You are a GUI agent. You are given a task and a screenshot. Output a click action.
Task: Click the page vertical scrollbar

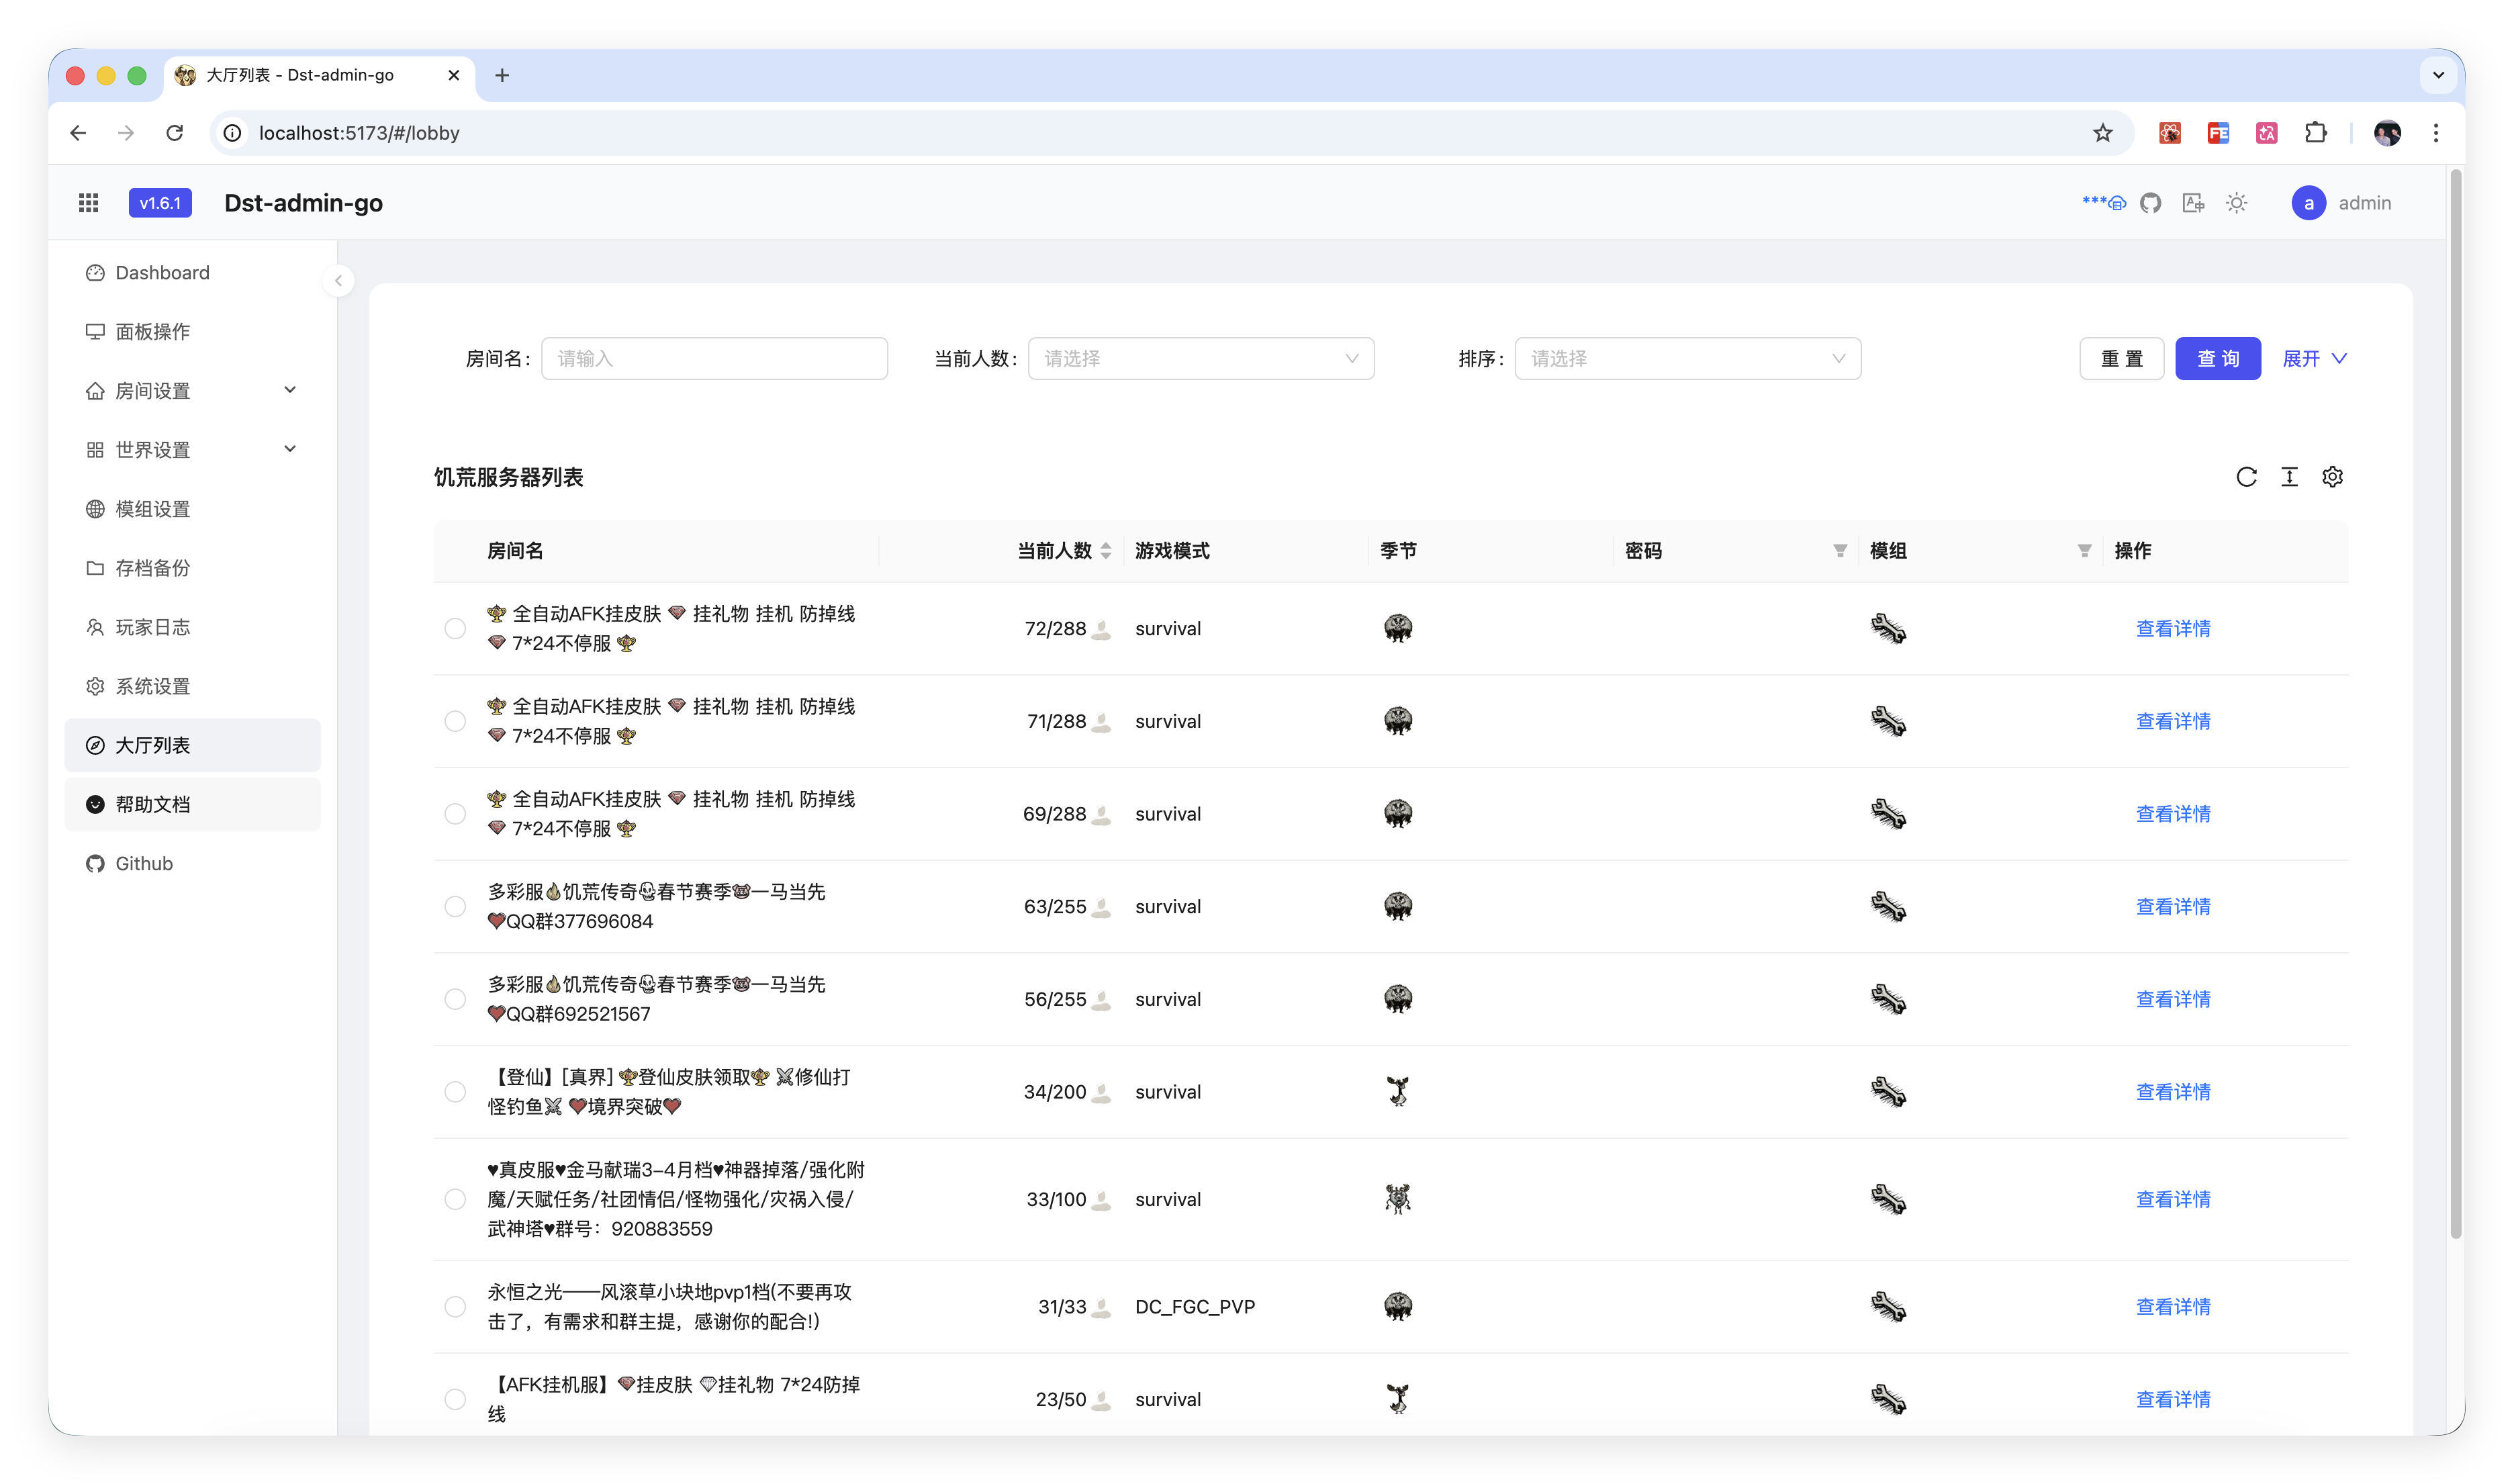pyautogui.click(x=2456, y=705)
